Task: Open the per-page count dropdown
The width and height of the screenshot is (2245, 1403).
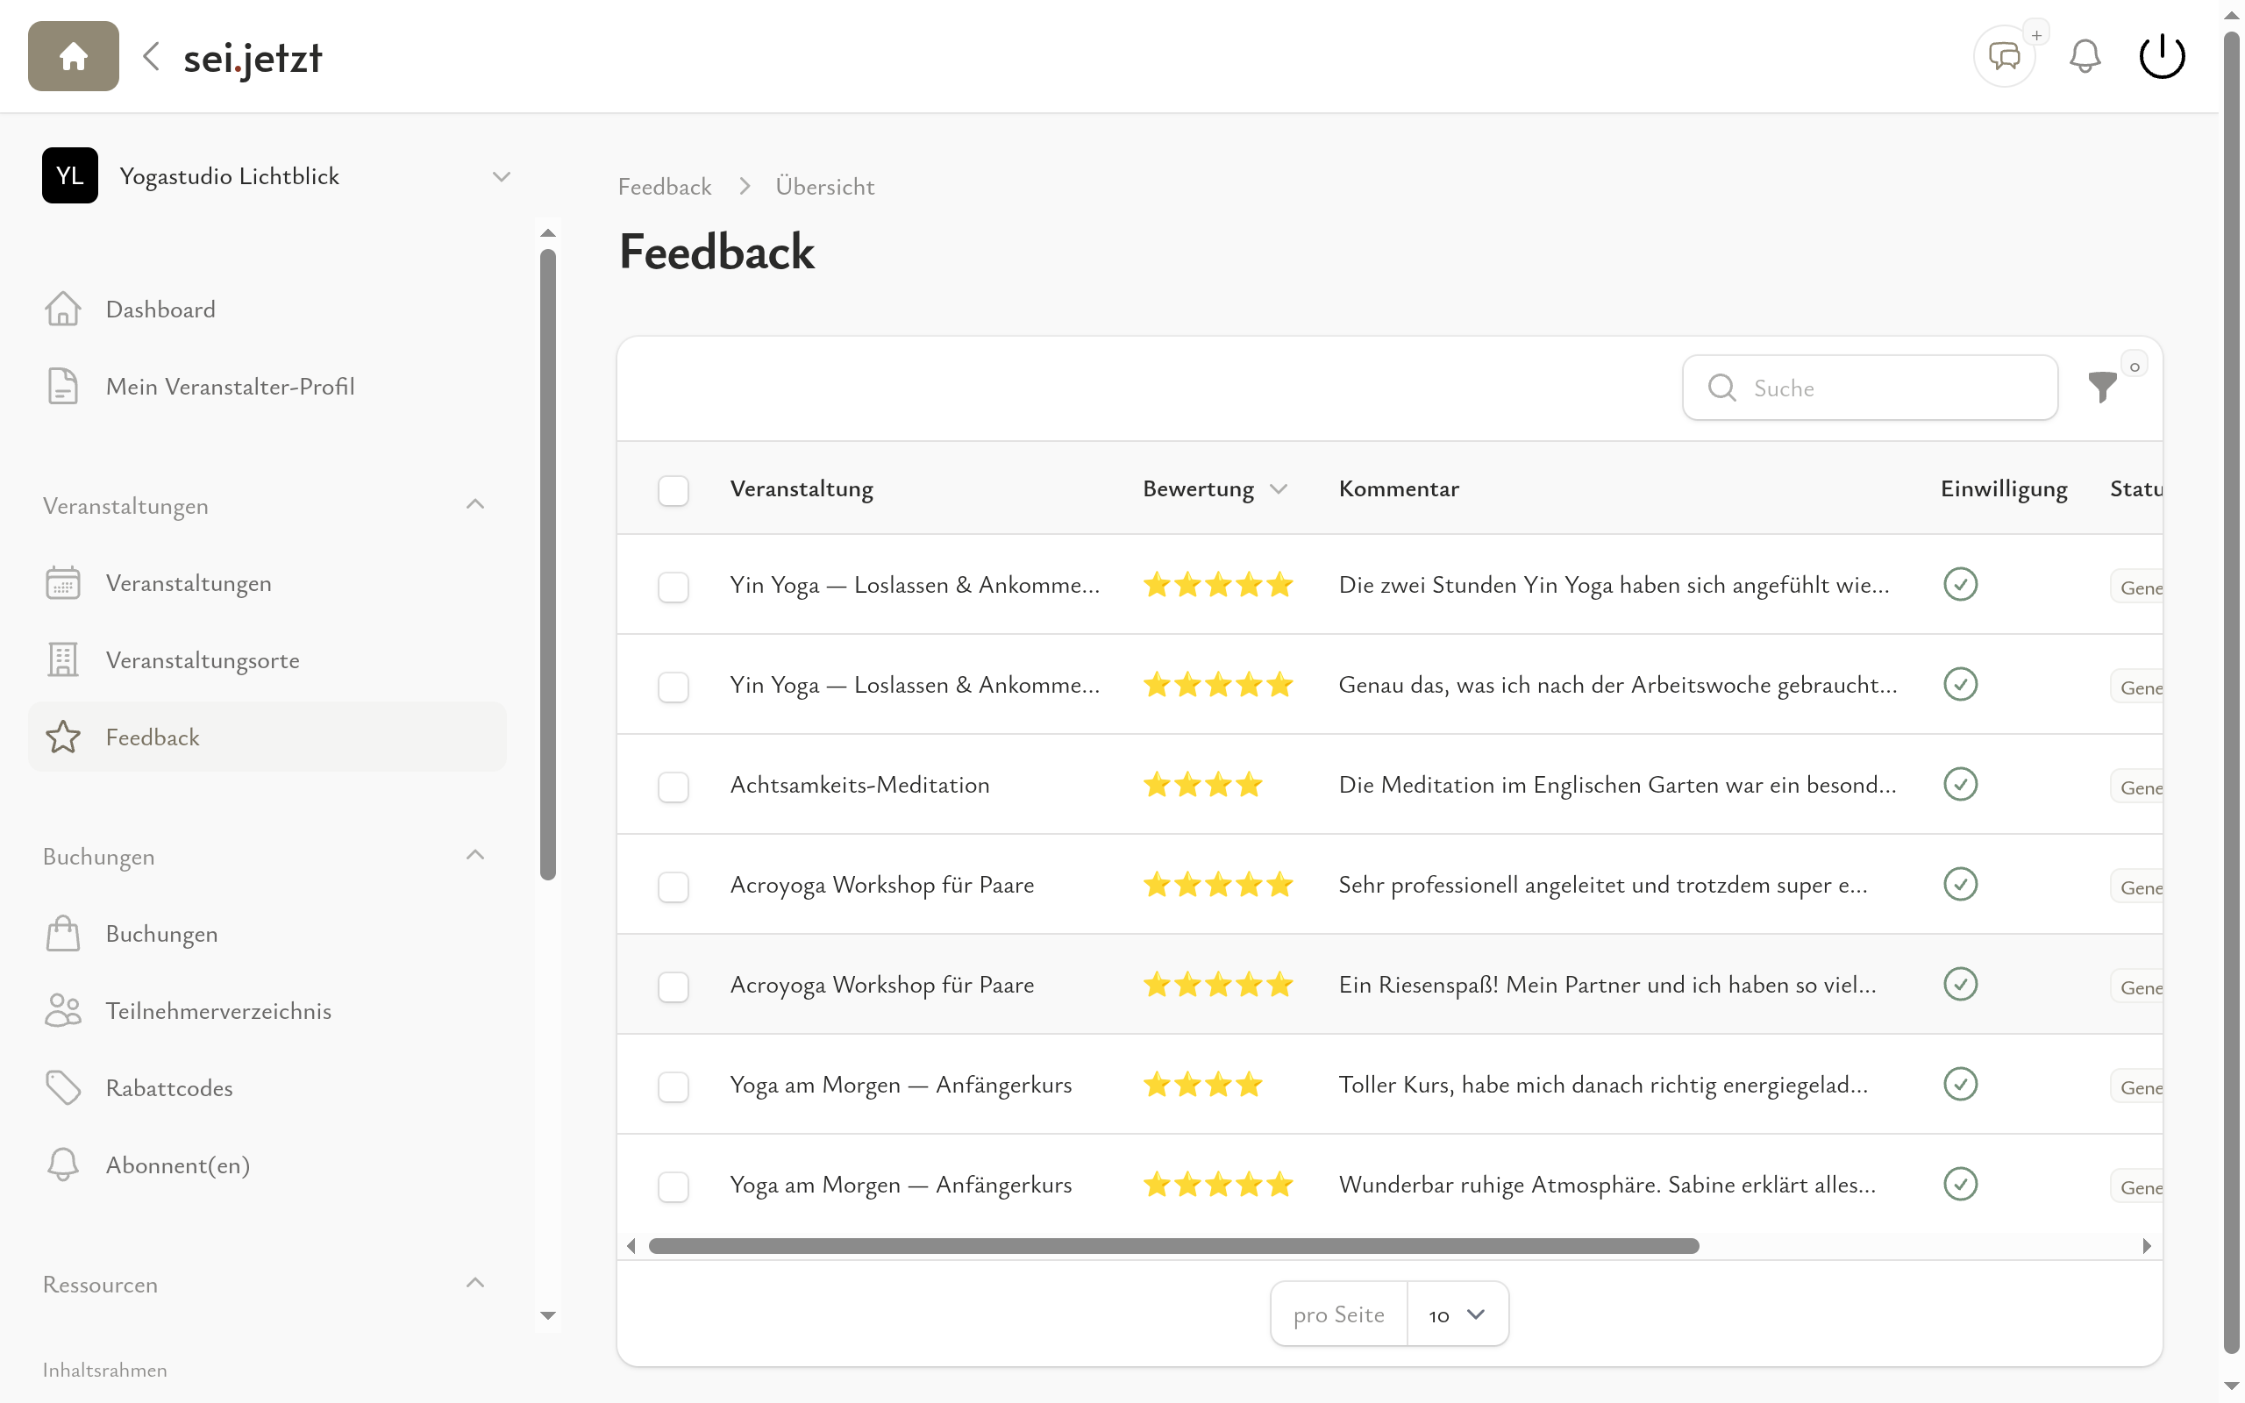Action: (1457, 1314)
